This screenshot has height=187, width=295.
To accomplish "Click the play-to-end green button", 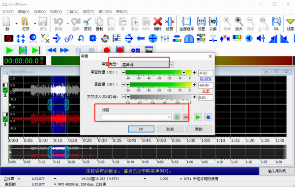I will tap(36, 51).
